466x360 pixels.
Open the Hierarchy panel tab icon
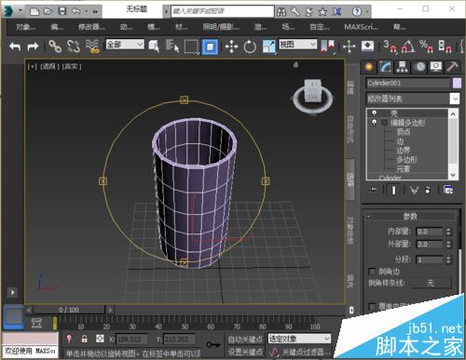[402, 67]
